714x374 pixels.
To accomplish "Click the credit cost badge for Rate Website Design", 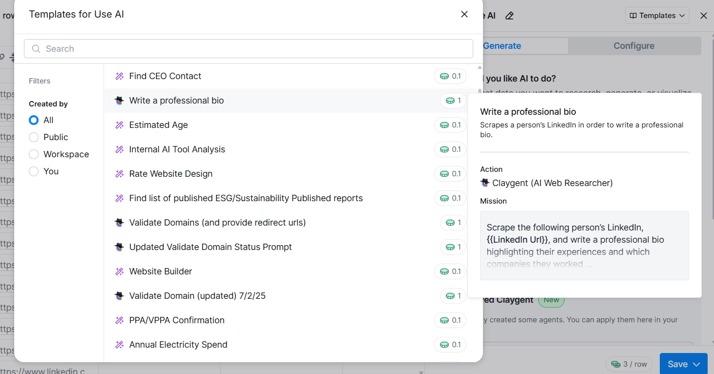I will [x=450, y=174].
